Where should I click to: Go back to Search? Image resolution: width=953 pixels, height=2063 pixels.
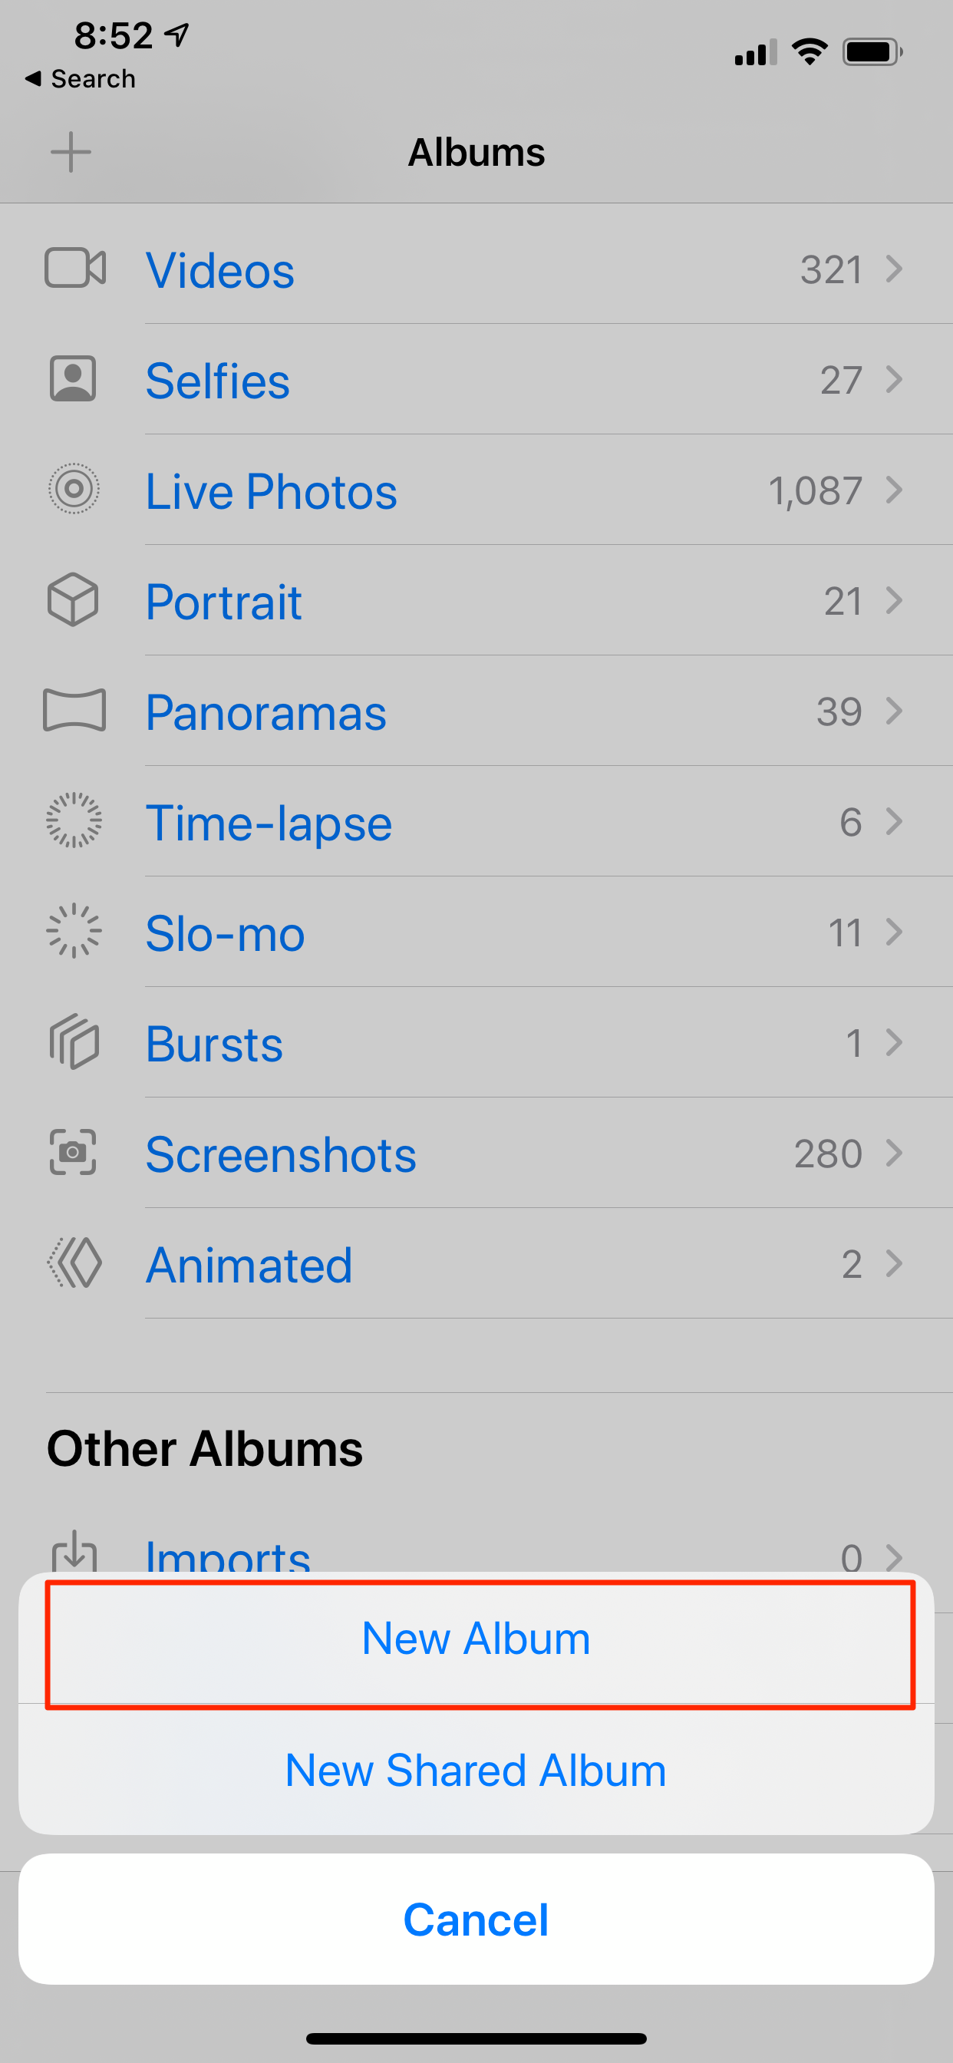point(80,78)
